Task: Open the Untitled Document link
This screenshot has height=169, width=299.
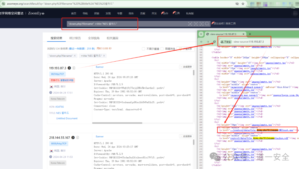Action: (x=67, y=118)
